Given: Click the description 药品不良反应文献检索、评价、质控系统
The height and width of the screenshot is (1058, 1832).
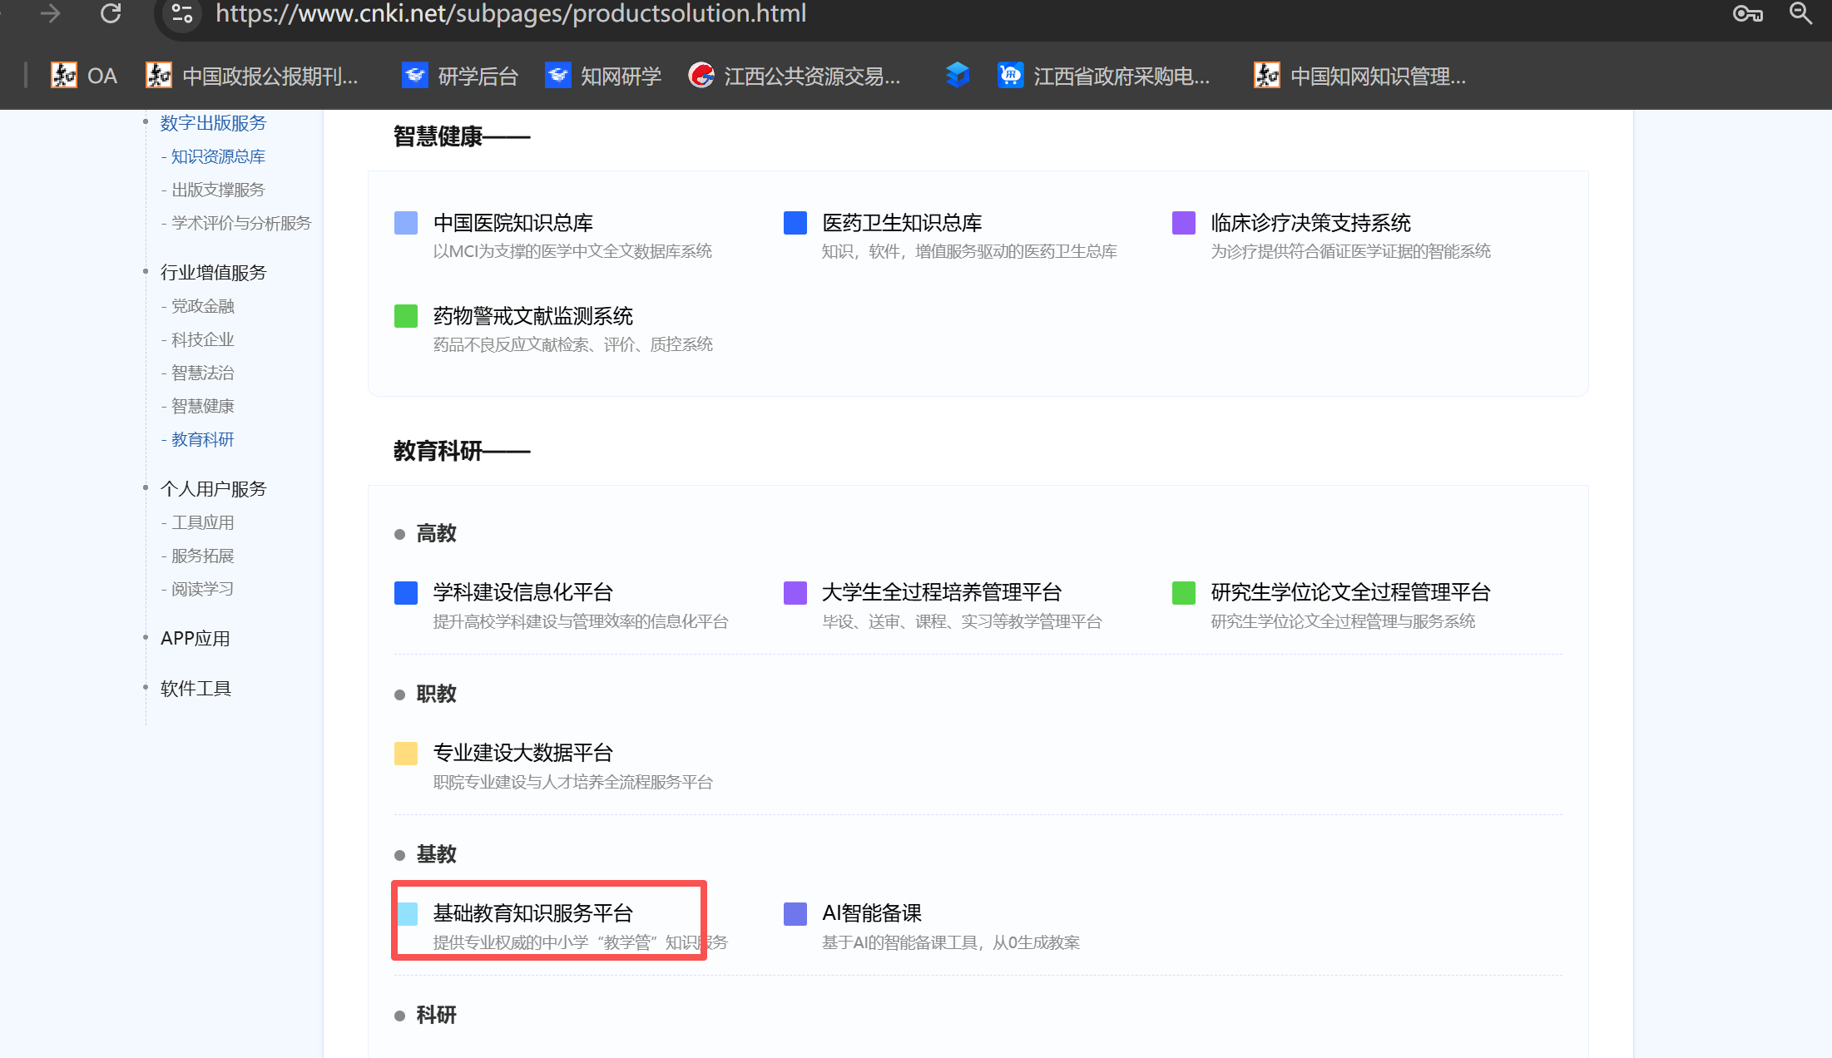Looking at the screenshot, I should [x=572, y=344].
